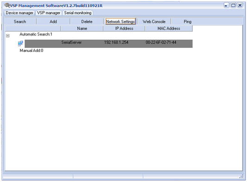Viewport: 247px width, 182px height.
Task: Select the SerialServer device row
Action: pyautogui.click(x=108, y=44)
